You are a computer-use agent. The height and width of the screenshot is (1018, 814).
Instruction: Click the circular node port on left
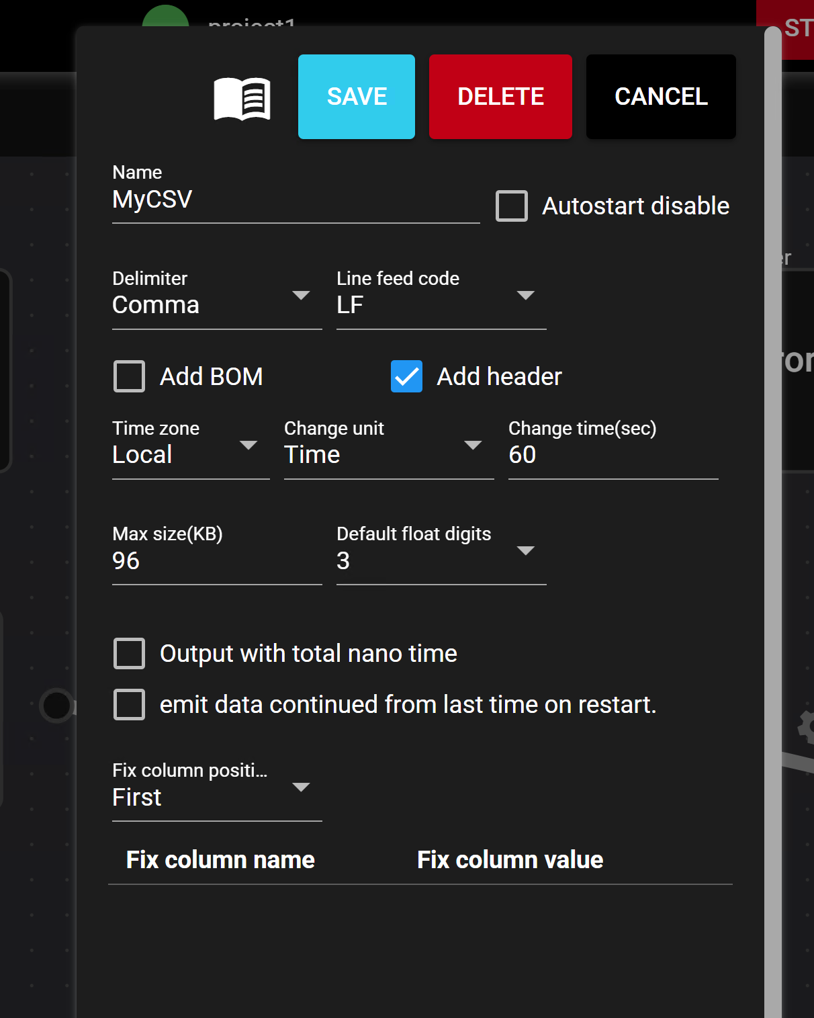pos(56,706)
